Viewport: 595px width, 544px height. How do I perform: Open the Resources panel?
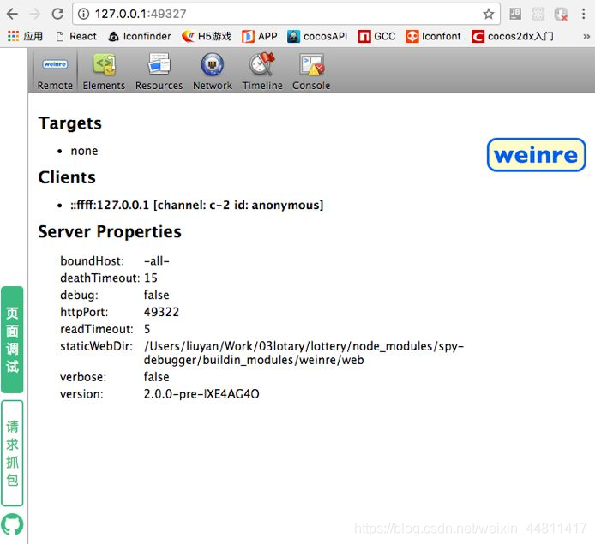[x=159, y=72]
